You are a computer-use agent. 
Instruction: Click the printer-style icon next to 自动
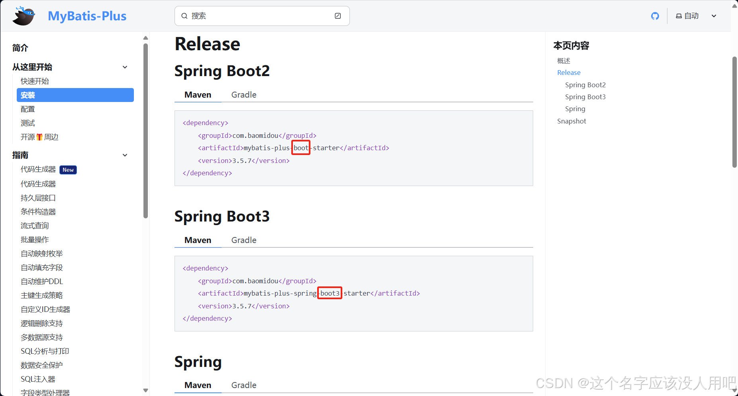[x=679, y=16]
